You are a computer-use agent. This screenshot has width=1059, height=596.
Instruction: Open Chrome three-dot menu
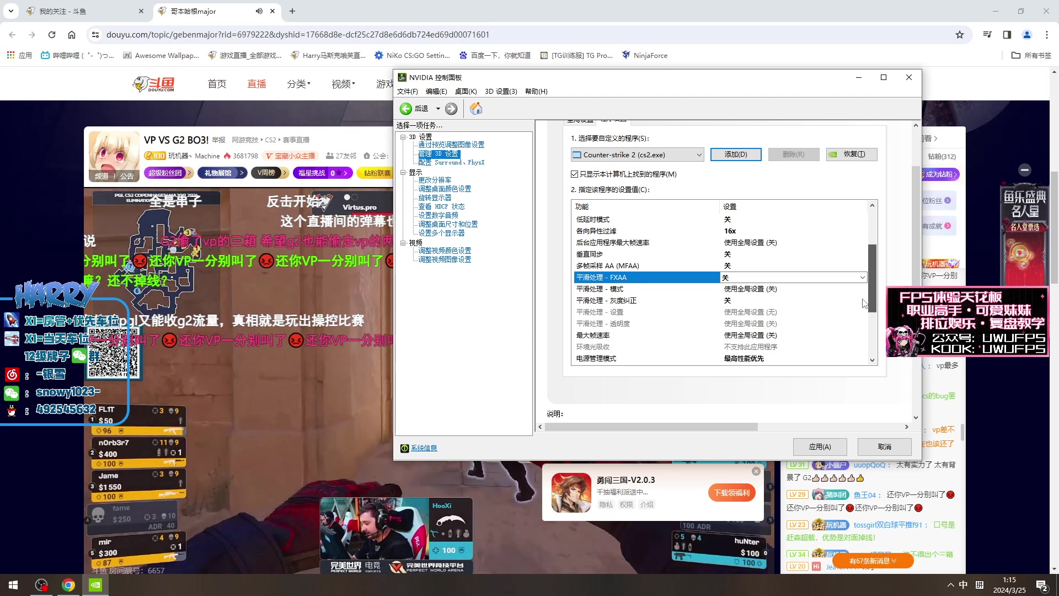pyautogui.click(x=1047, y=35)
